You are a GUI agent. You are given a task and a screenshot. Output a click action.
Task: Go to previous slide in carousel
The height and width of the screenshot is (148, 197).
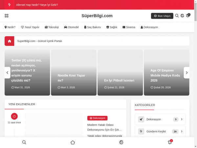7,73
